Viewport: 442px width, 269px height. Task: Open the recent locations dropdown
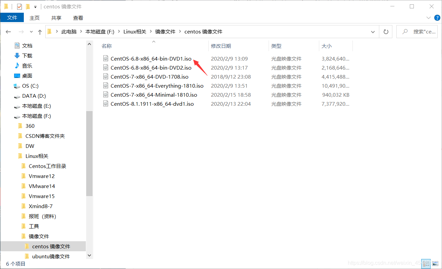point(31,32)
